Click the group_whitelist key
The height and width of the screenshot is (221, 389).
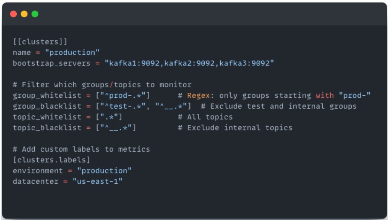[x=45, y=95]
